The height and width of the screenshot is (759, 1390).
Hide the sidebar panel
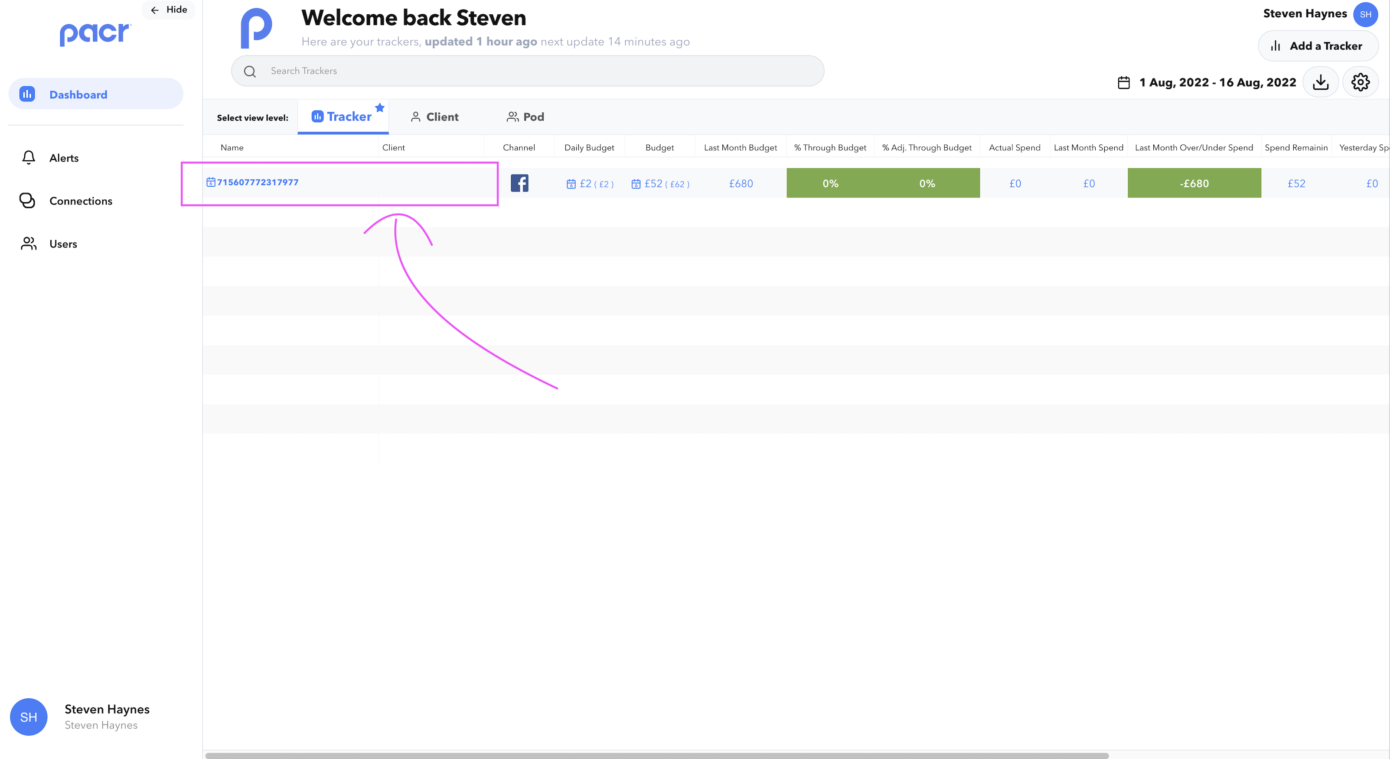click(168, 10)
